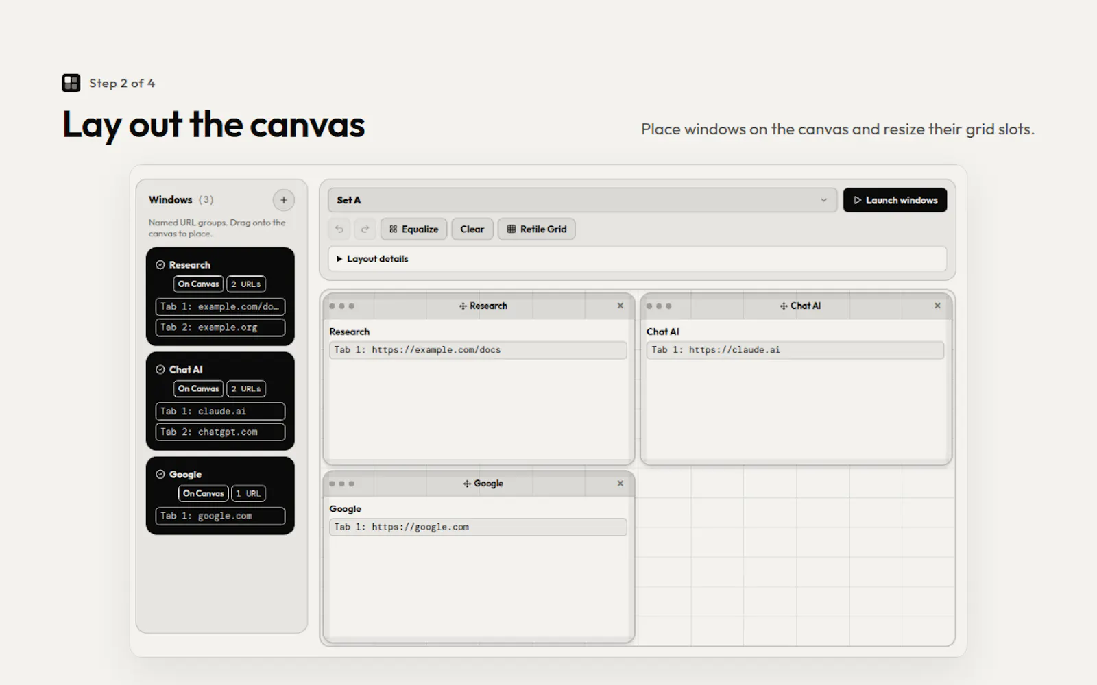
Task: Click the move handle icon on Chat AI window
Action: click(784, 306)
